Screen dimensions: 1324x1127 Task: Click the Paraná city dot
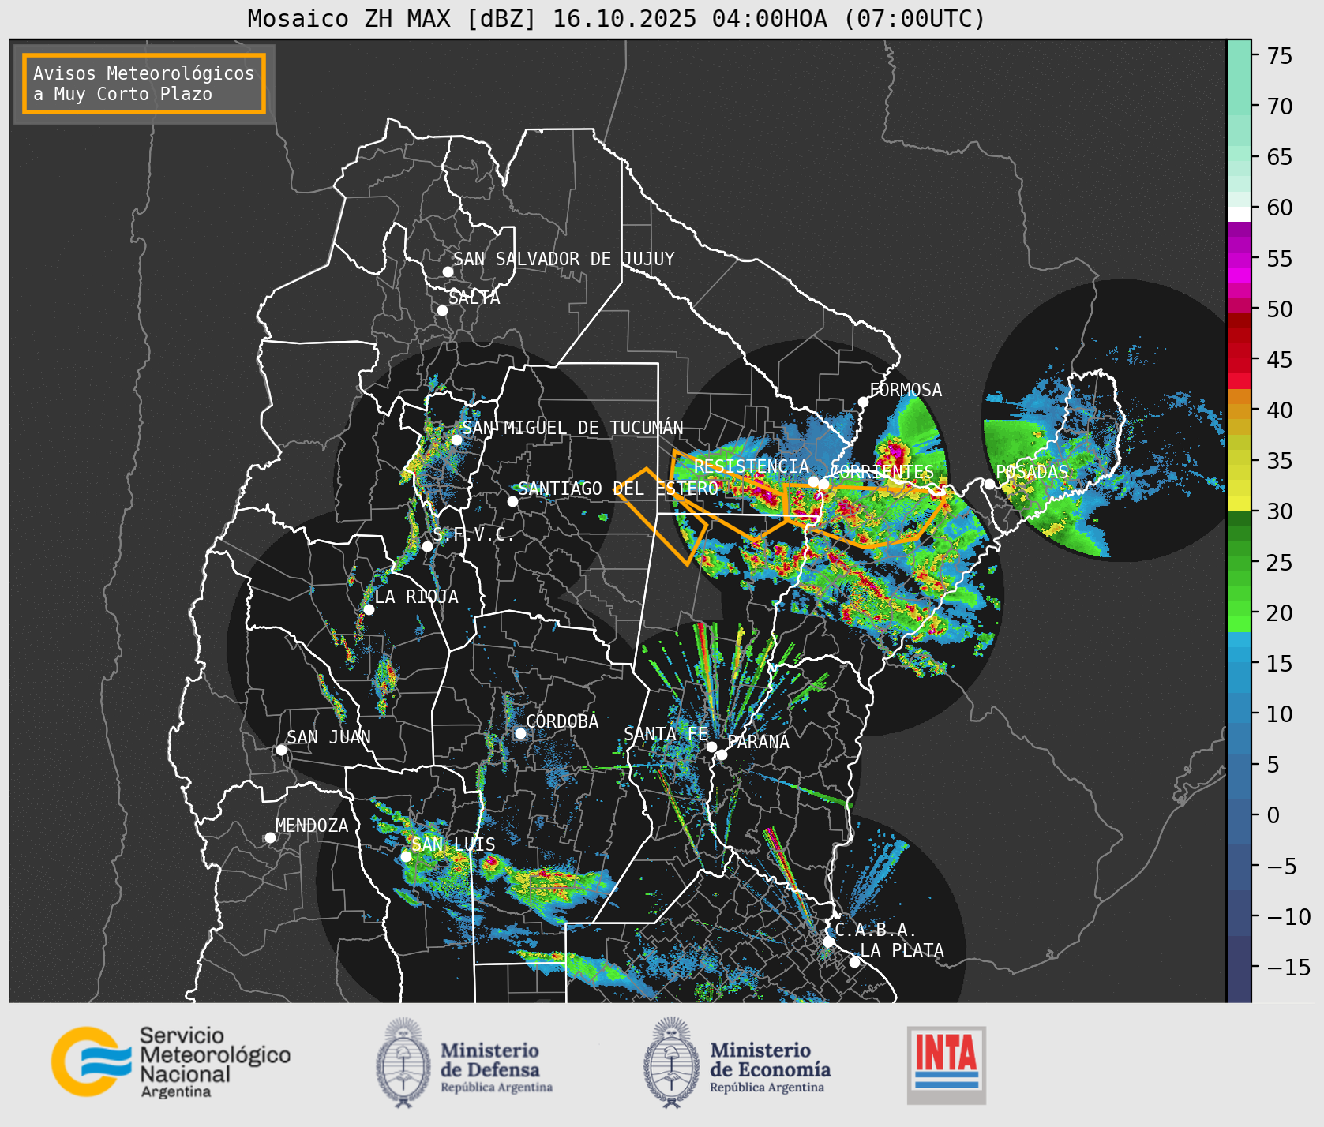[x=722, y=755]
